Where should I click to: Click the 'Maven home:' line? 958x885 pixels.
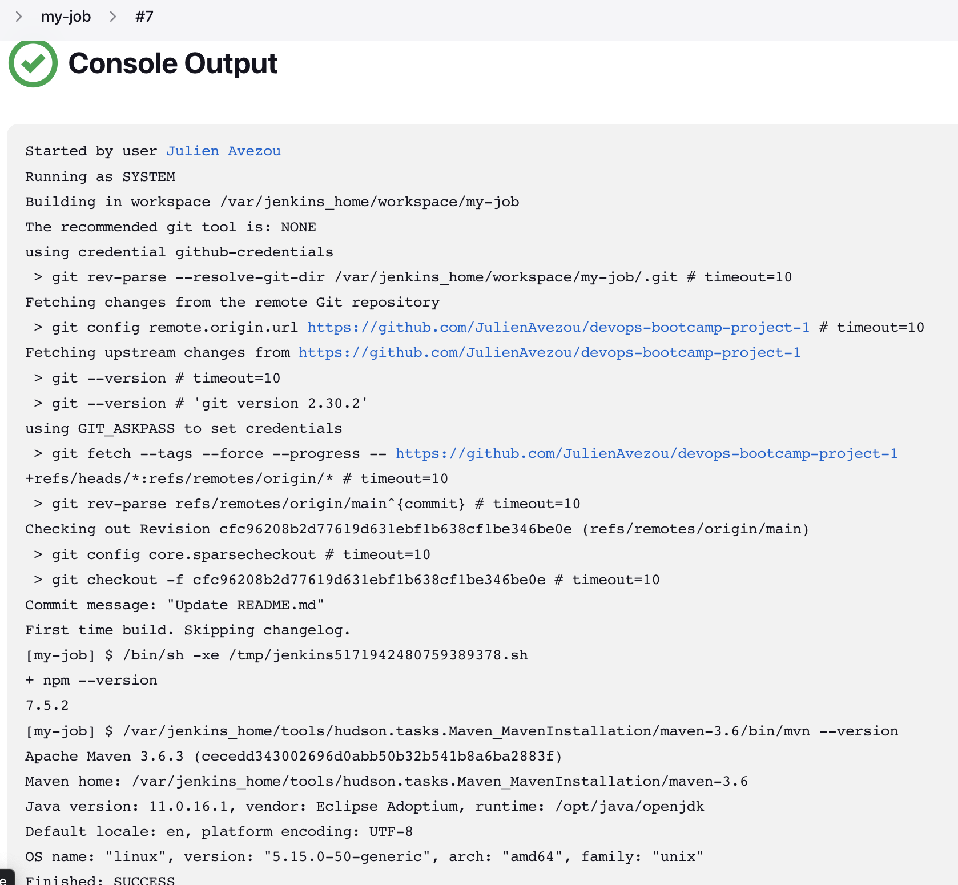387,782
